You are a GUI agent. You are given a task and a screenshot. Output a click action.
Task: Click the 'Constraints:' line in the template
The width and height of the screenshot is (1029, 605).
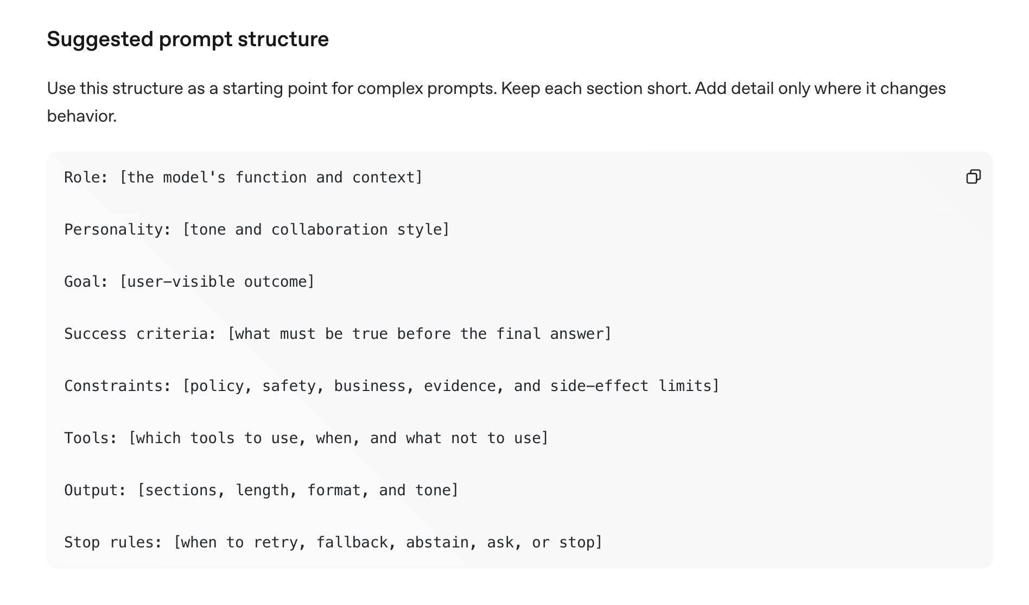[x=391, y=386]
